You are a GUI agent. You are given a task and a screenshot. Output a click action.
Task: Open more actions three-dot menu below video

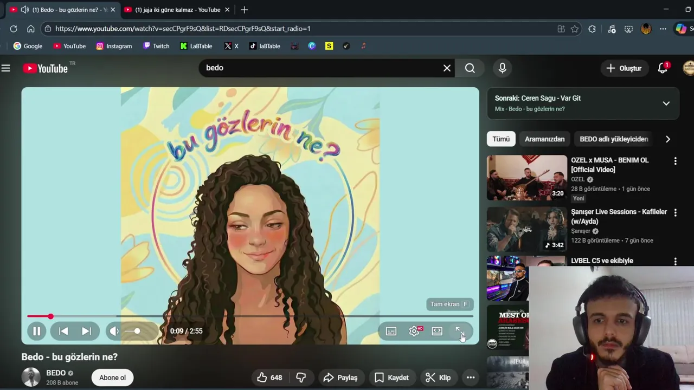click(x=471, y=378)
